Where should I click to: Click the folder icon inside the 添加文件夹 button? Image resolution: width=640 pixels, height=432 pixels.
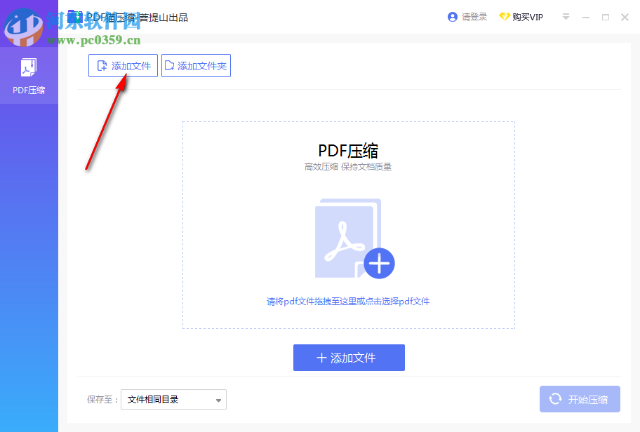coord(170,65)
